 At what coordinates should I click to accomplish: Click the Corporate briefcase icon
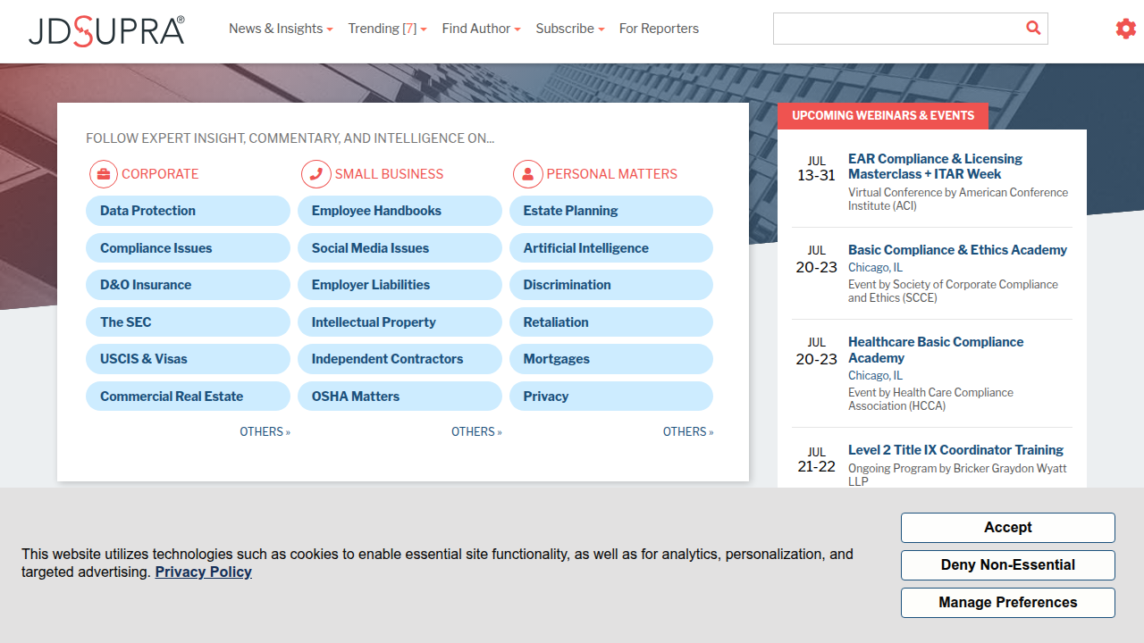[x=104, y=174]
